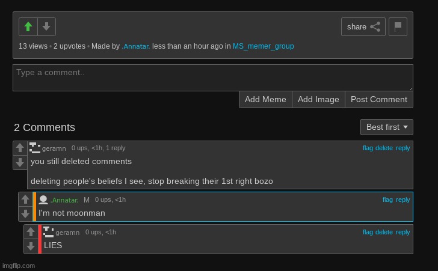Open .Annatar. profile in the post info line

coord(136,46)
